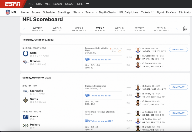The image size is (192, 132).
Task: Click Tickets as low as $31 link
Action: [101, 96]
